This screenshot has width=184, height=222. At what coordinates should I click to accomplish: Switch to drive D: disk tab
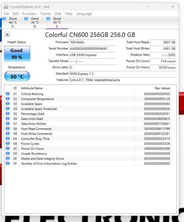(x=35, y=22)
